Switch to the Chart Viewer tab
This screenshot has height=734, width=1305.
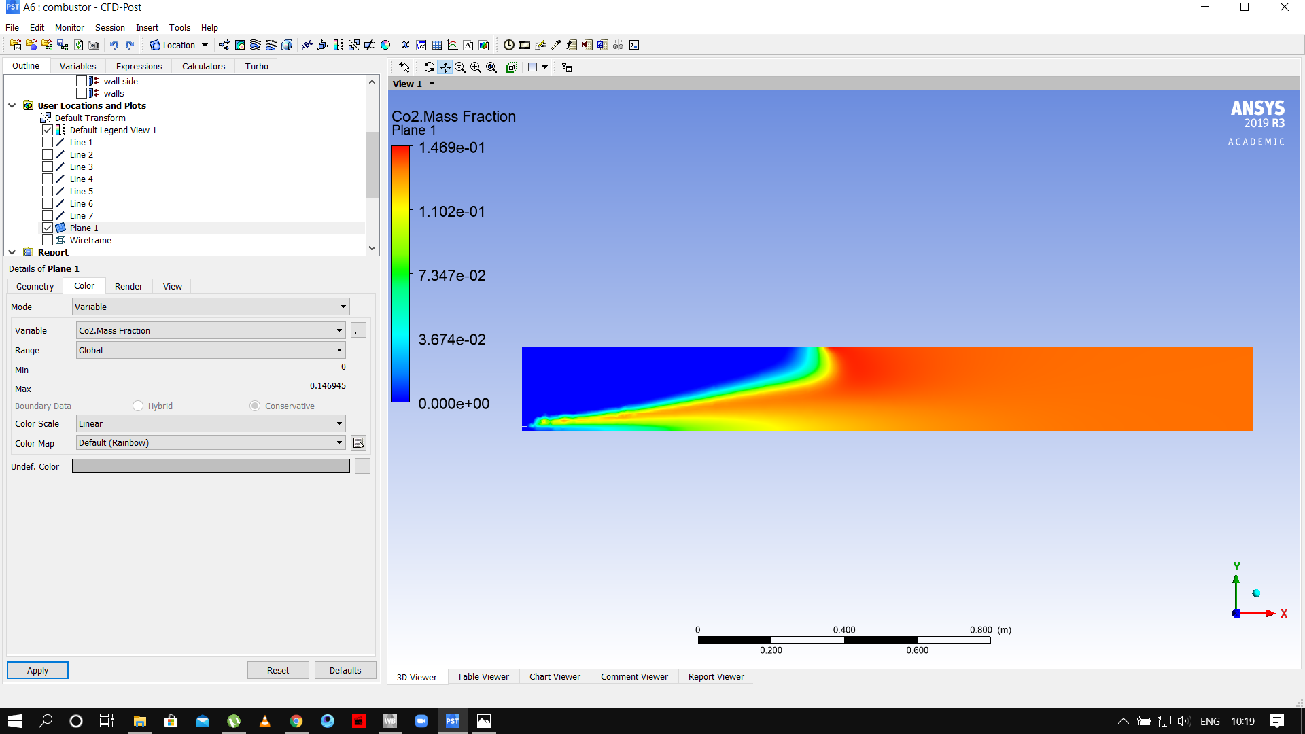555,676
